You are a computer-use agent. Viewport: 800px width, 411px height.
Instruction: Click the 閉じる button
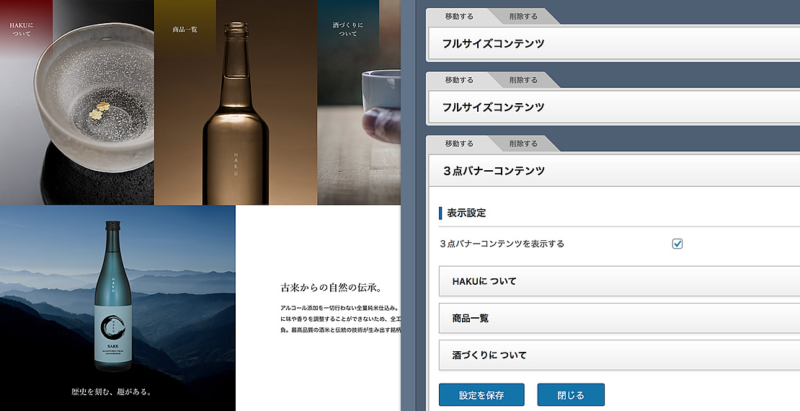pyautogui.click(x=570, y=395)
